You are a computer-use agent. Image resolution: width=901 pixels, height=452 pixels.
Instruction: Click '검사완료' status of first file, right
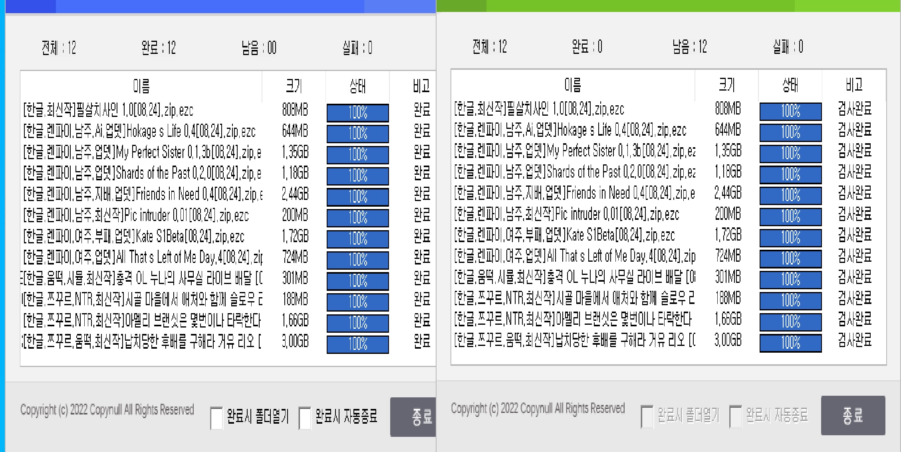click(854, 109)
